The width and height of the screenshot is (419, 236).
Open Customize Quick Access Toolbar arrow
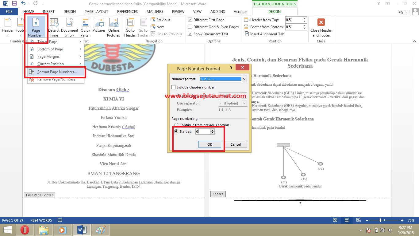point(43,4)
